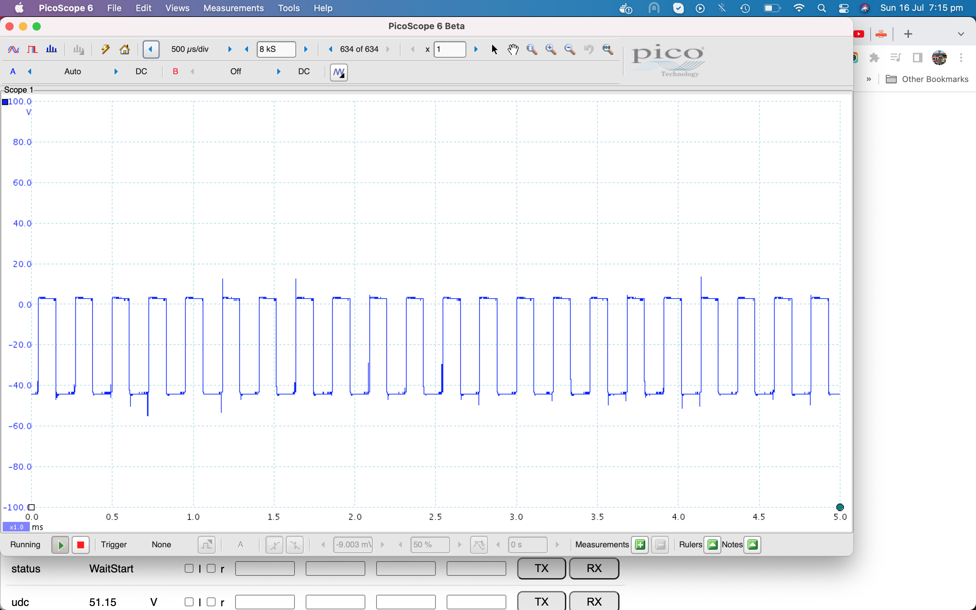
Task: Click the 8 kS samples input field
Action: (x=276, y=49)
